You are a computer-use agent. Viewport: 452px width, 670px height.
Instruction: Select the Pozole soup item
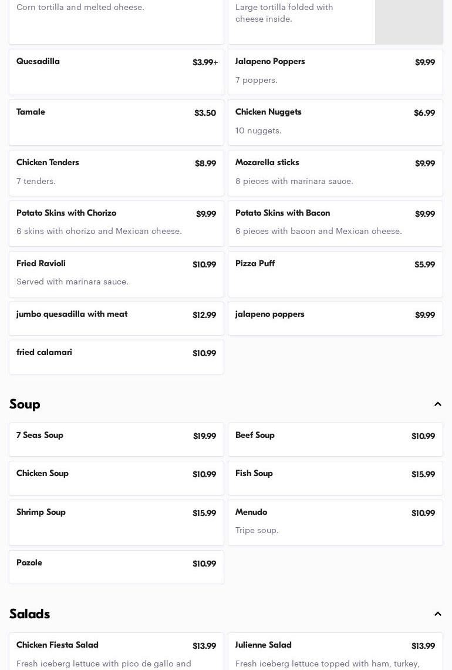click(116, 567)
